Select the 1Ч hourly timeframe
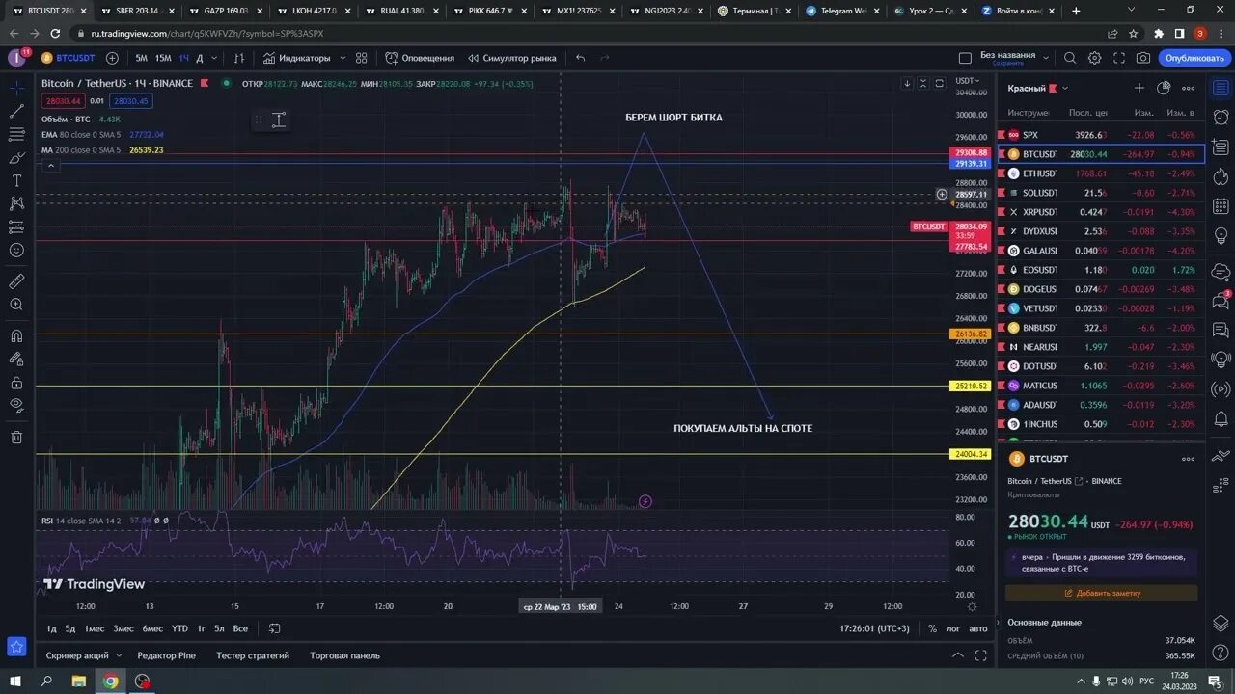1235x694 pixels. tap(184, 58)
